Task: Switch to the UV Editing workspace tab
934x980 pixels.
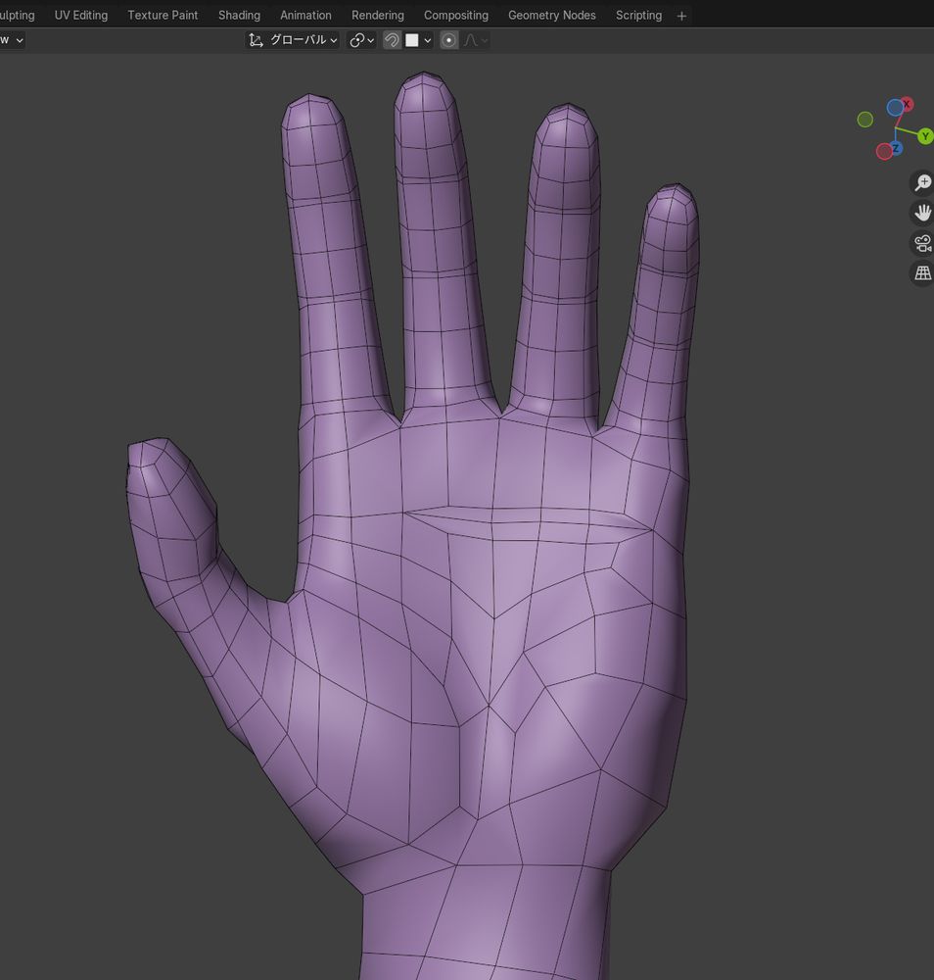Action: pos(81,15)
